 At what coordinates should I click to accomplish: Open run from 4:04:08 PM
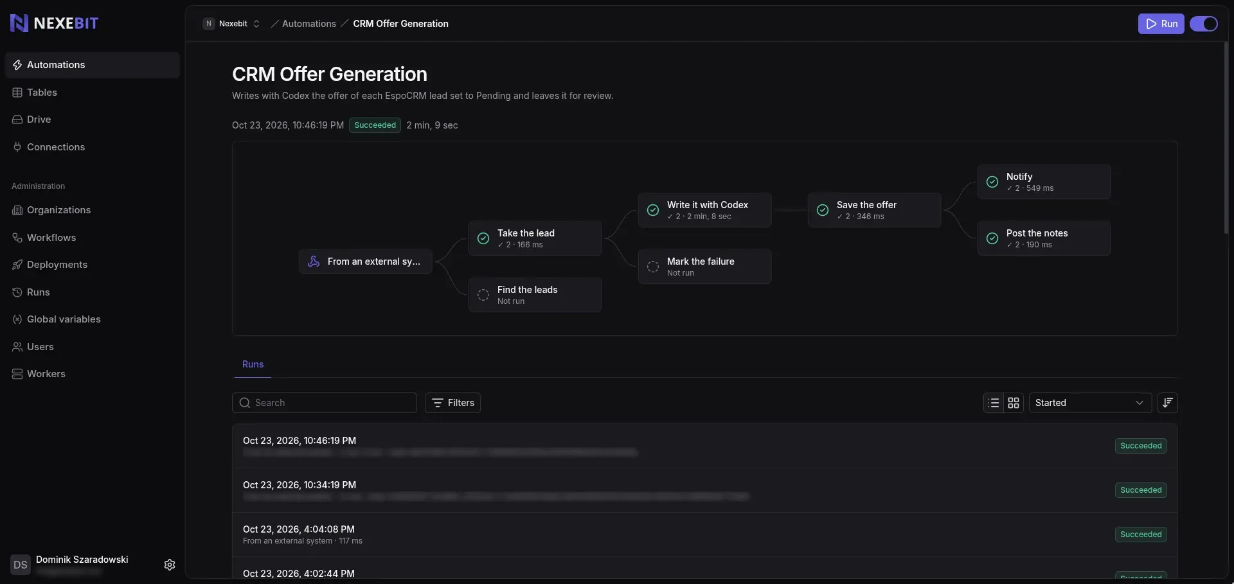[x=704, y=535]
